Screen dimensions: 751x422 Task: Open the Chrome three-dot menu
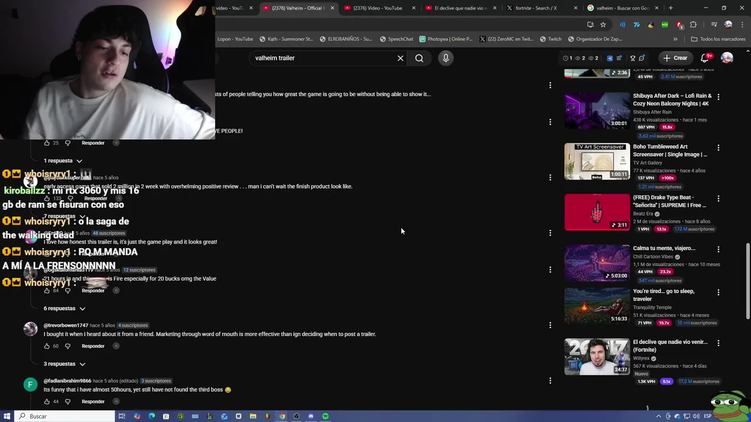point(741,25)
